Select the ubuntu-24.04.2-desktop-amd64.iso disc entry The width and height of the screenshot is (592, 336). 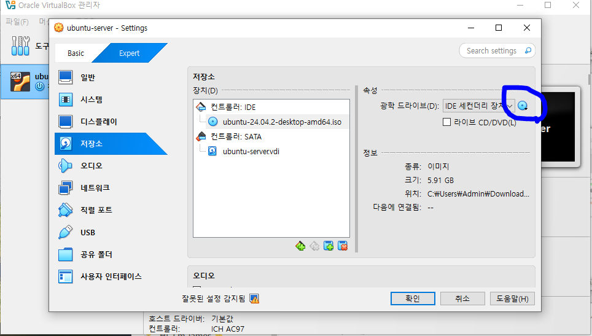(277, 122)
